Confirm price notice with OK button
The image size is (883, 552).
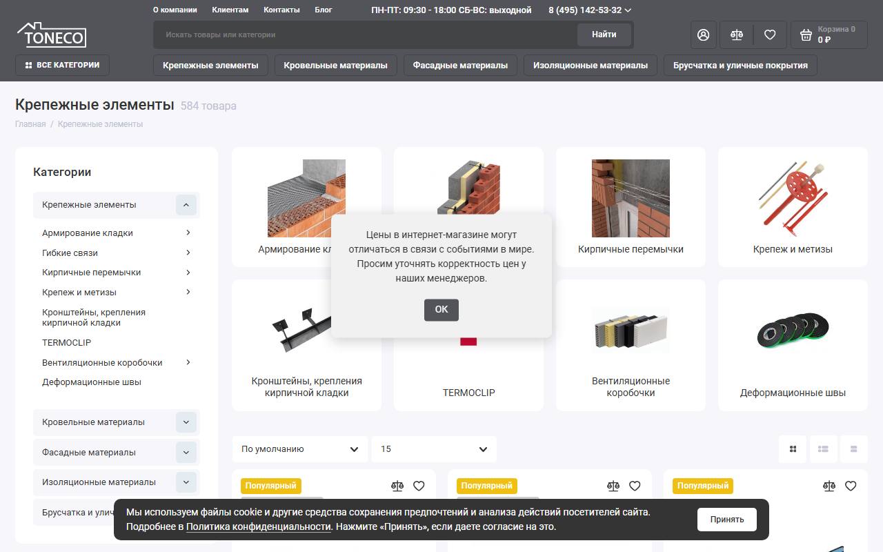tap(441, 310)
